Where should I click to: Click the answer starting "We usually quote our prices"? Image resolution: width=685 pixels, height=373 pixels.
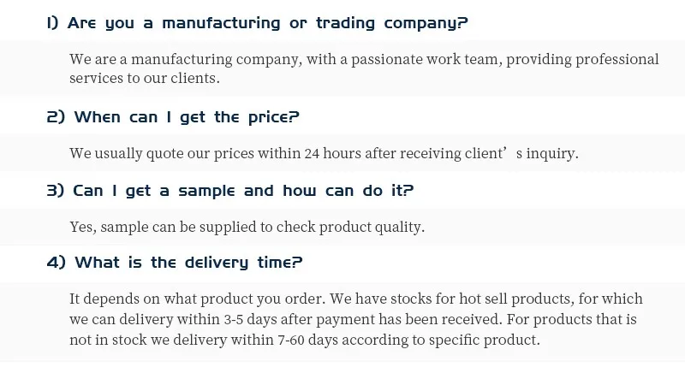(x=324, y=154)
